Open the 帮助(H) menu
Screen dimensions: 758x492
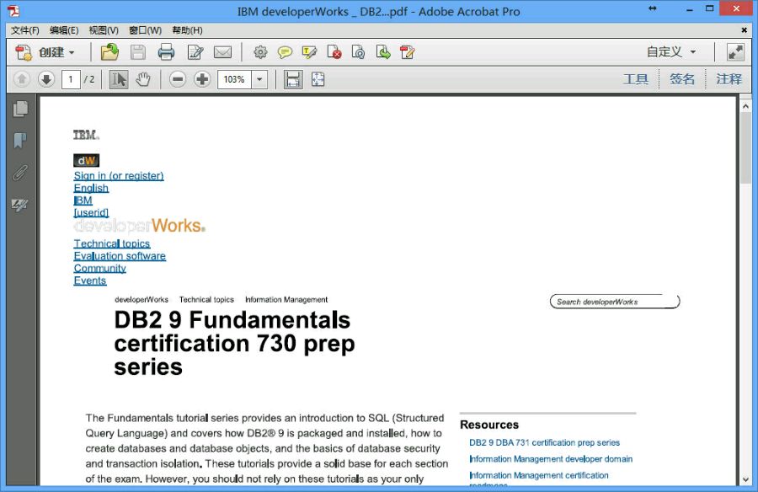click(187, 30)
